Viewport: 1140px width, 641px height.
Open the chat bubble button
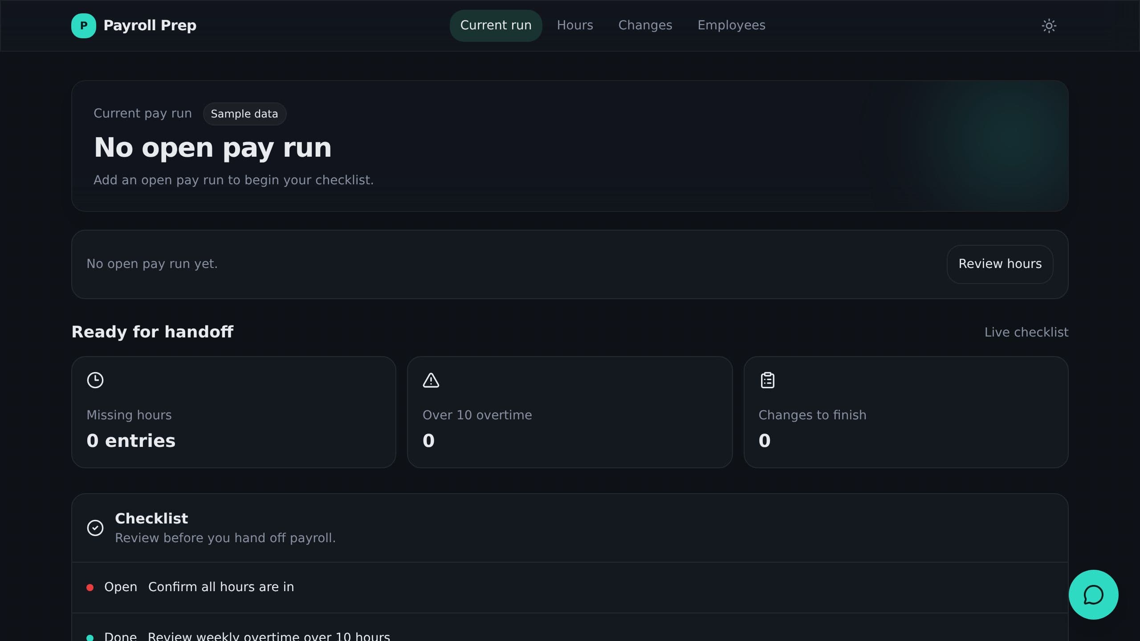coord(1093,595)
